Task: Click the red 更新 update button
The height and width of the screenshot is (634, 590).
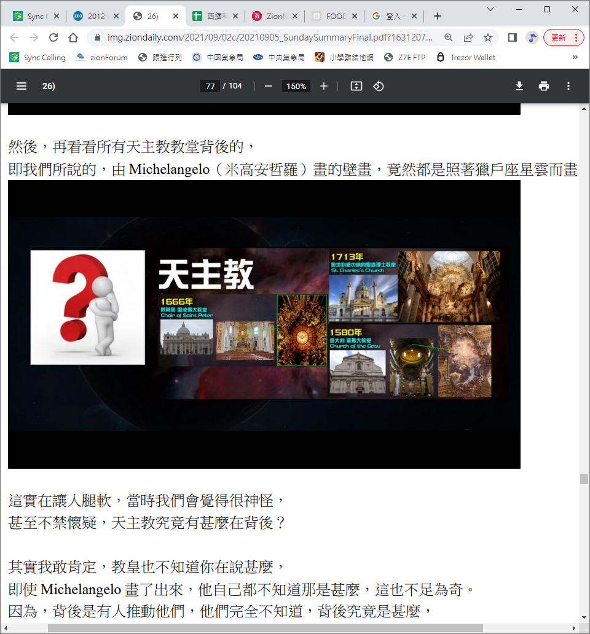Action: coord(564,37)
